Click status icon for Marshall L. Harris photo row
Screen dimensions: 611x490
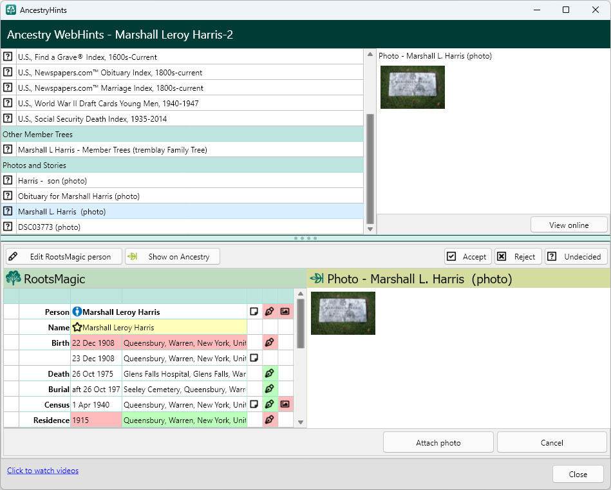click(8, 211)
